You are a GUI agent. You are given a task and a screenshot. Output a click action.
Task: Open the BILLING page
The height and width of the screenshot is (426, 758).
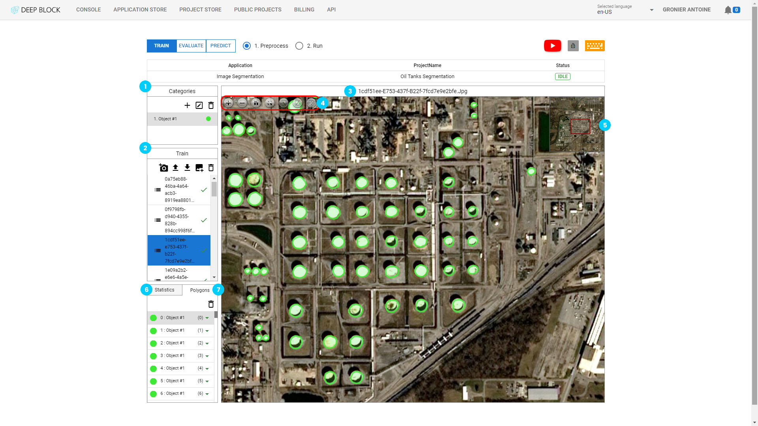304,9
